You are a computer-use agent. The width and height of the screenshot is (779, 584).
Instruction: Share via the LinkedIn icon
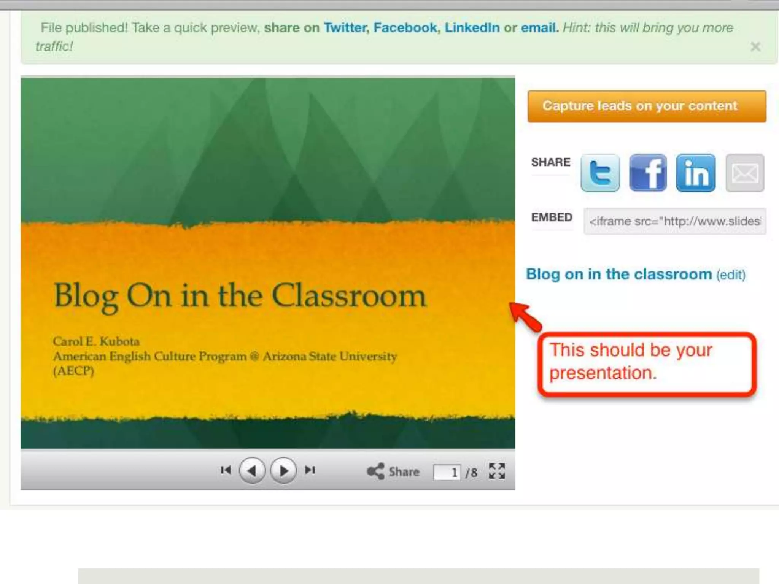click(696, 173)
